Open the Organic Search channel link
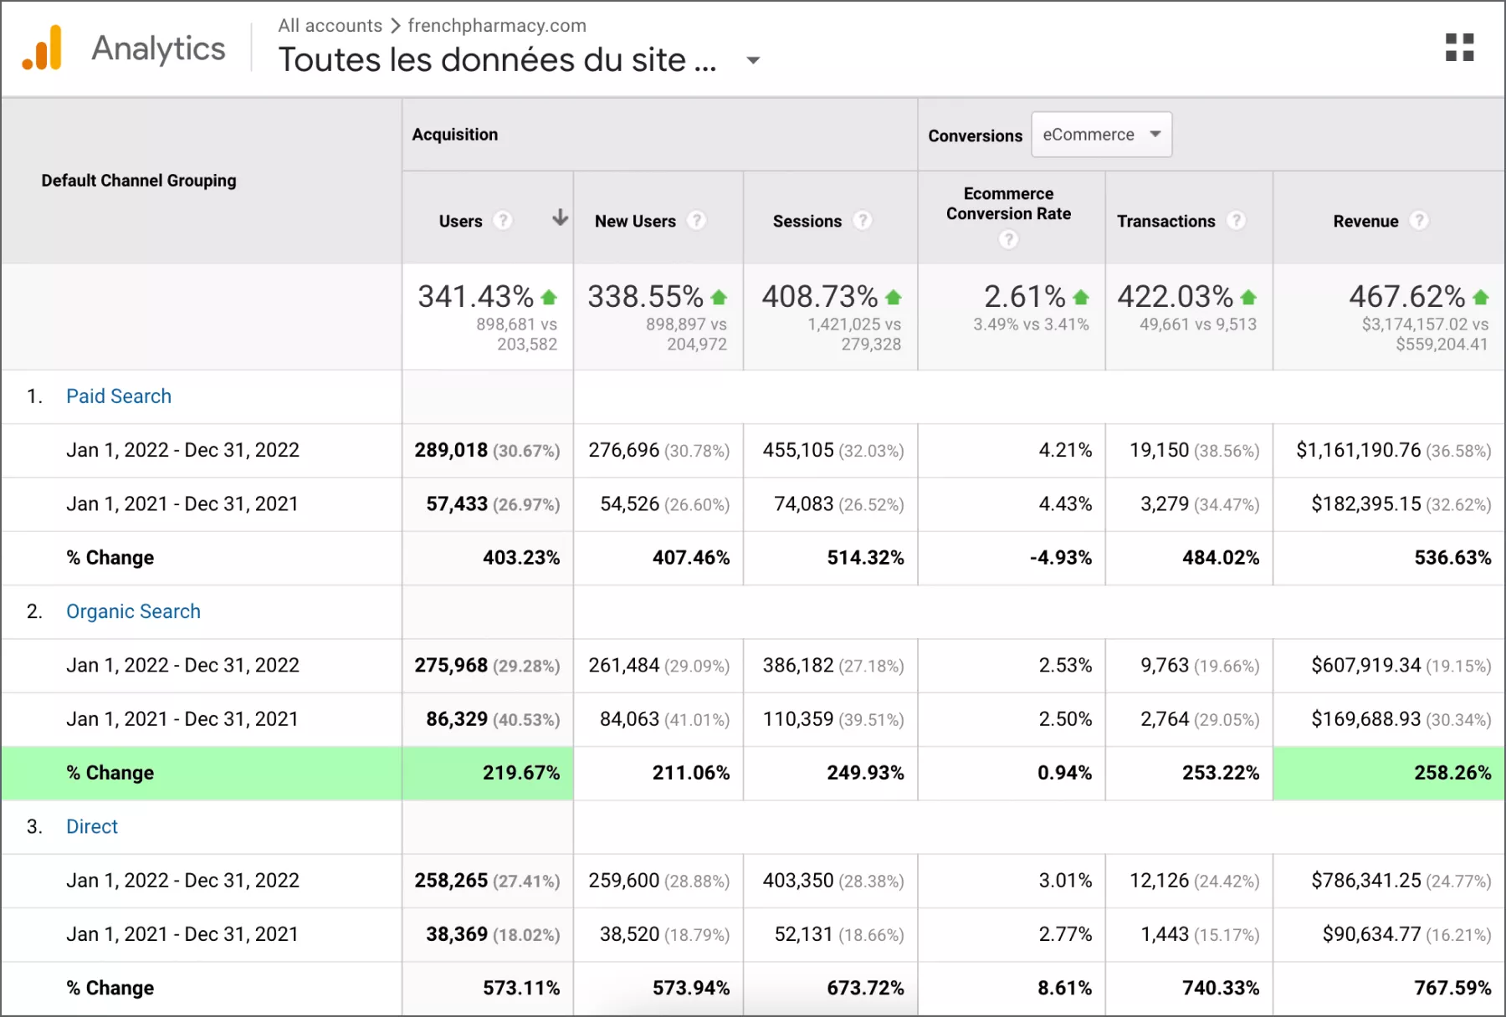The width and height of the screenshot is (1506, 1017). pos(133,611)
